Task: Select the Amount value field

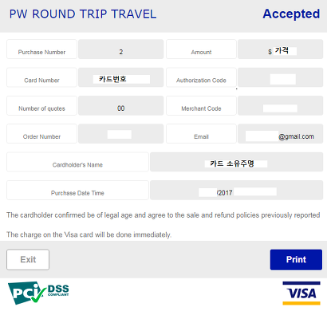Action: [281, 49]
